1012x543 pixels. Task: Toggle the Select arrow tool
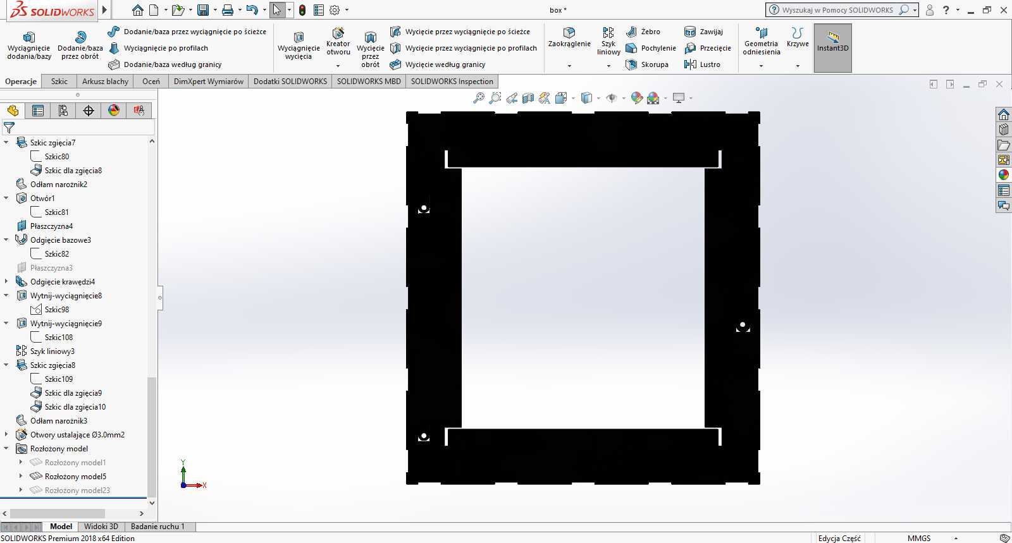277,10
